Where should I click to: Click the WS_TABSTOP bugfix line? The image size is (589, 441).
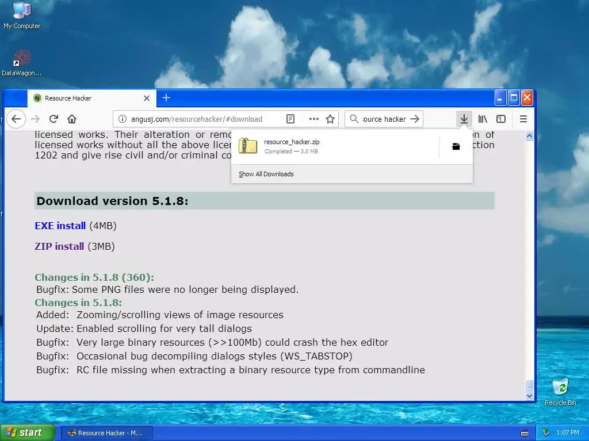(x=194, y=356)
